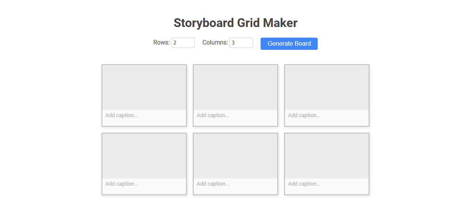Click the top-left panel's image placeholder
The height and width of the screenshot is (221, 471).
click(x=144, y=87)
